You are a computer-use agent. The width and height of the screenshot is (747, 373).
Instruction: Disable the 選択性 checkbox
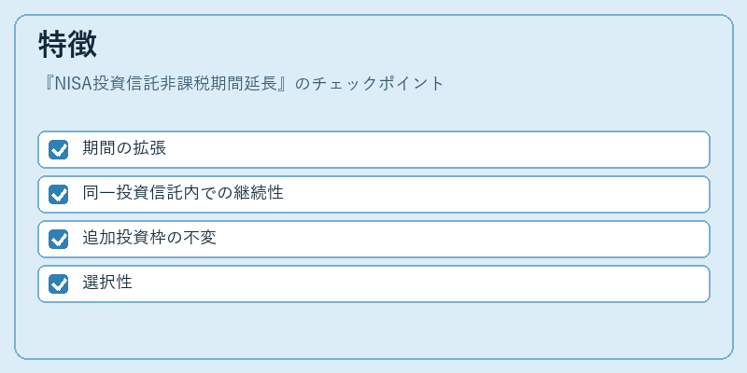coord(59,284)
